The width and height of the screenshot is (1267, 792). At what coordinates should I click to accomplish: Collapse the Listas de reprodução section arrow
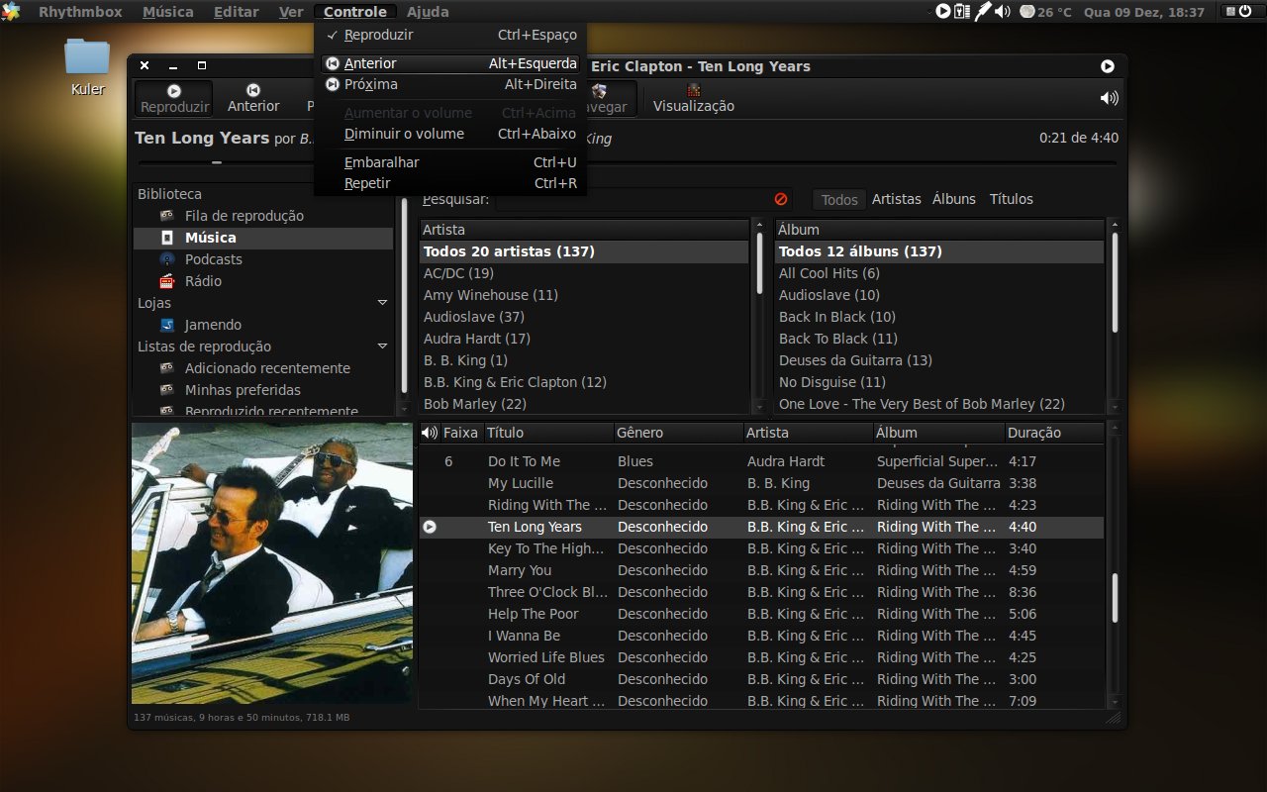[382, 346]
